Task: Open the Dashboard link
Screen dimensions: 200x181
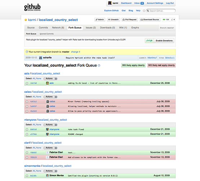Action: click(126, 3)
